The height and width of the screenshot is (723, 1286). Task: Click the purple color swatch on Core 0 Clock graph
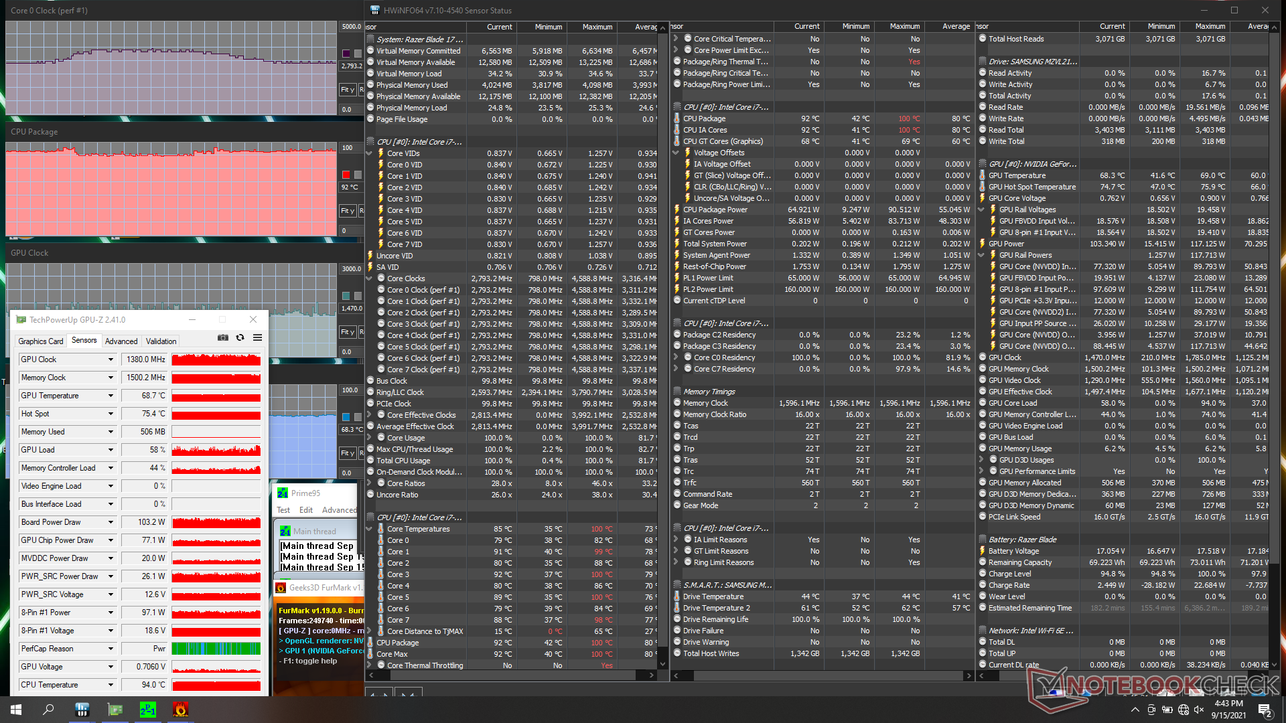(346, 54)
